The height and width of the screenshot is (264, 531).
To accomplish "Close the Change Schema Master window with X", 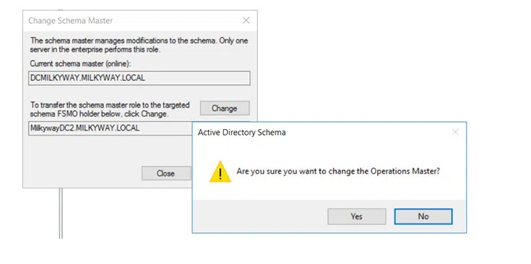I will [246, 21].
